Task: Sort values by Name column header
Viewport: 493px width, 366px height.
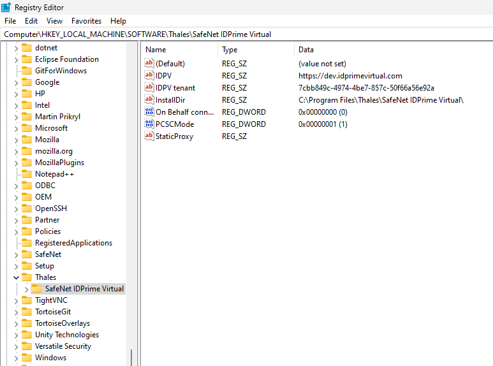Action: (180, 50)
